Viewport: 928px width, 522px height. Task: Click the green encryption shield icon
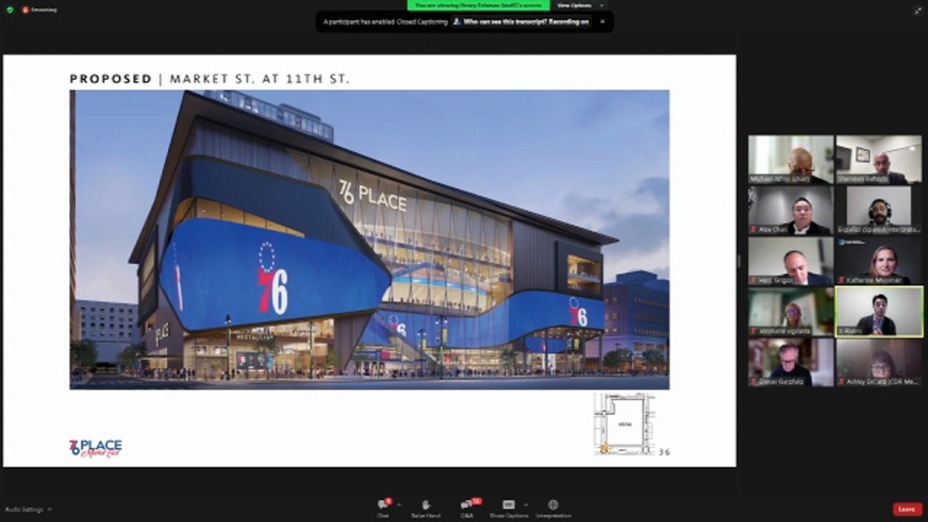(x=10, y=10)
